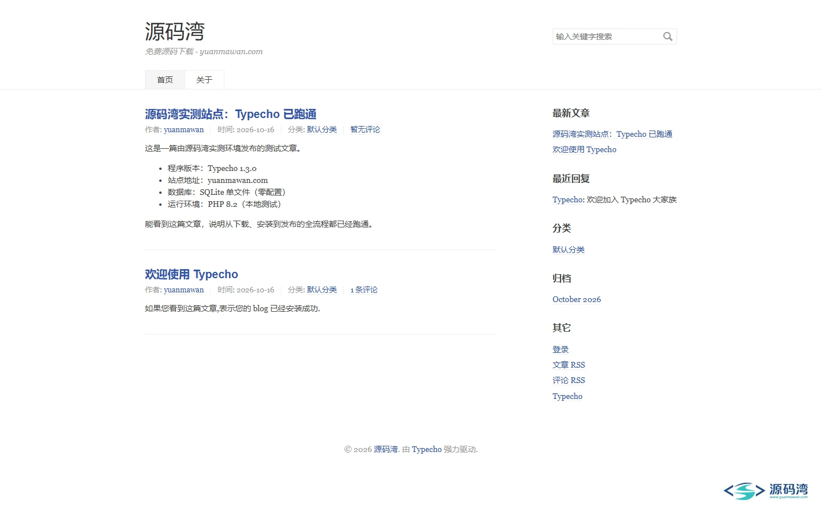Click the sentence 这是一篇由源码湾实测环境发布的测试文章
The width and height of the screenshot is (822, 513).
tap(223, 148)
